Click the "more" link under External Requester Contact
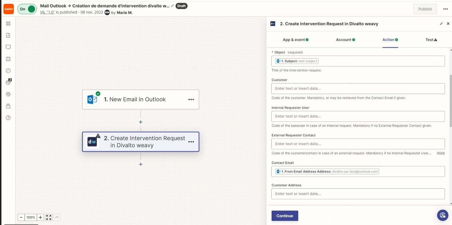452x225 pixels. coord(441,153)
